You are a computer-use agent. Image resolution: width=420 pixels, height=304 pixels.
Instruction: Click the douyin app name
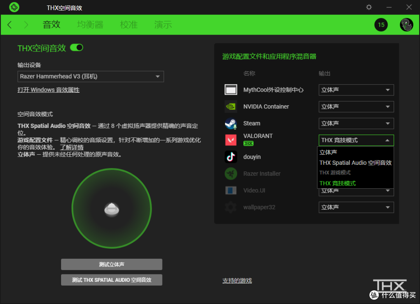[252, 157]
